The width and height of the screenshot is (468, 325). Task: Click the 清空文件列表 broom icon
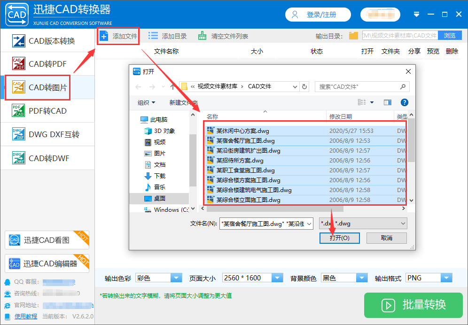(202, 36)
